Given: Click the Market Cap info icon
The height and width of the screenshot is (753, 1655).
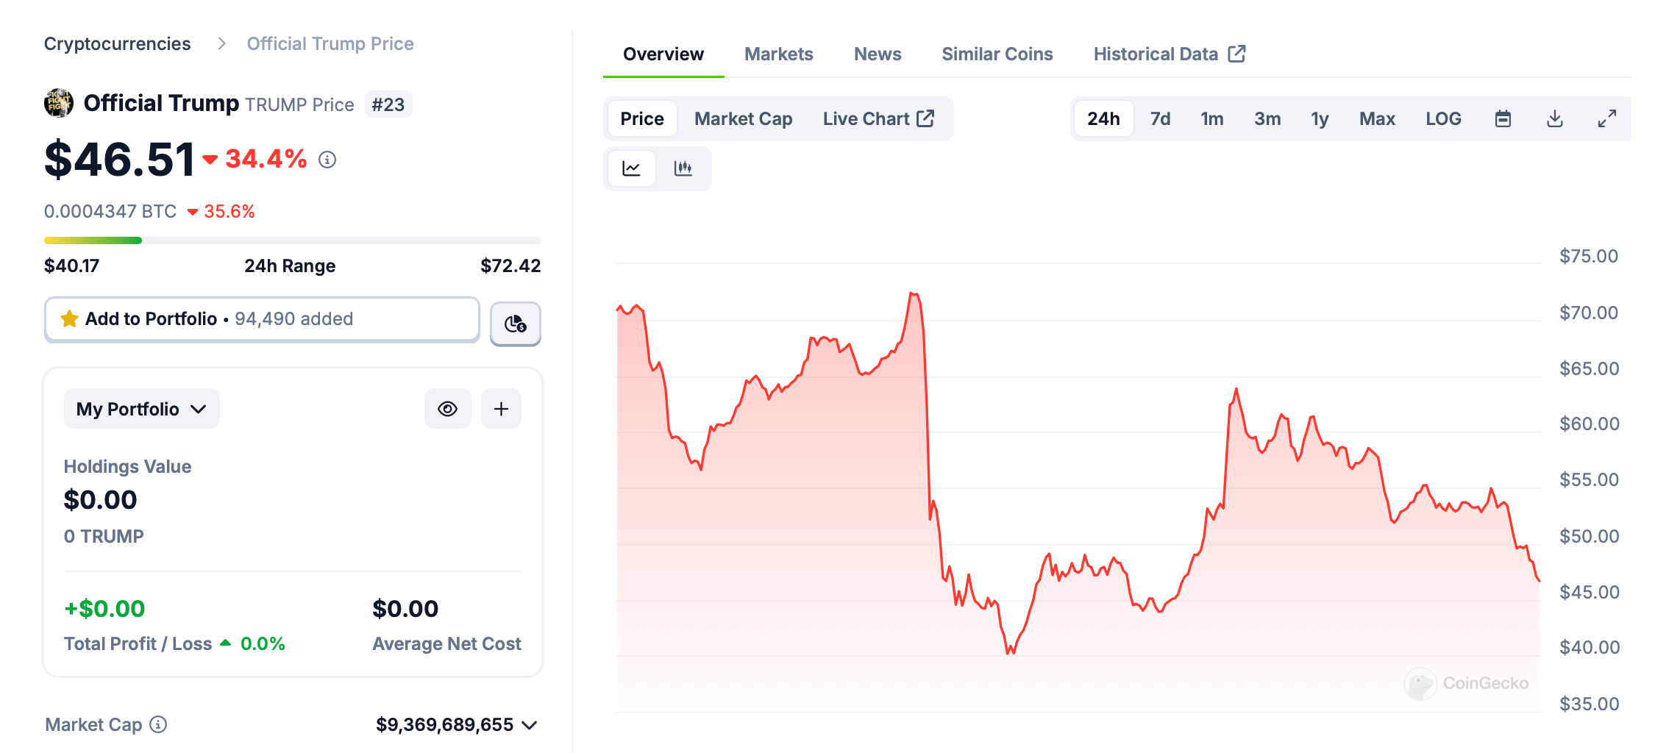Looking at the screenshot, I should click(158, 724).
